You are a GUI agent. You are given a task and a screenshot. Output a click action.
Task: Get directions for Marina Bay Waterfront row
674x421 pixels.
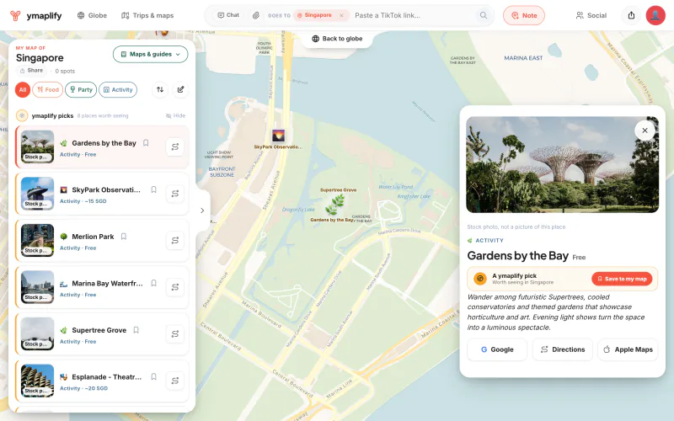point(175,287)
